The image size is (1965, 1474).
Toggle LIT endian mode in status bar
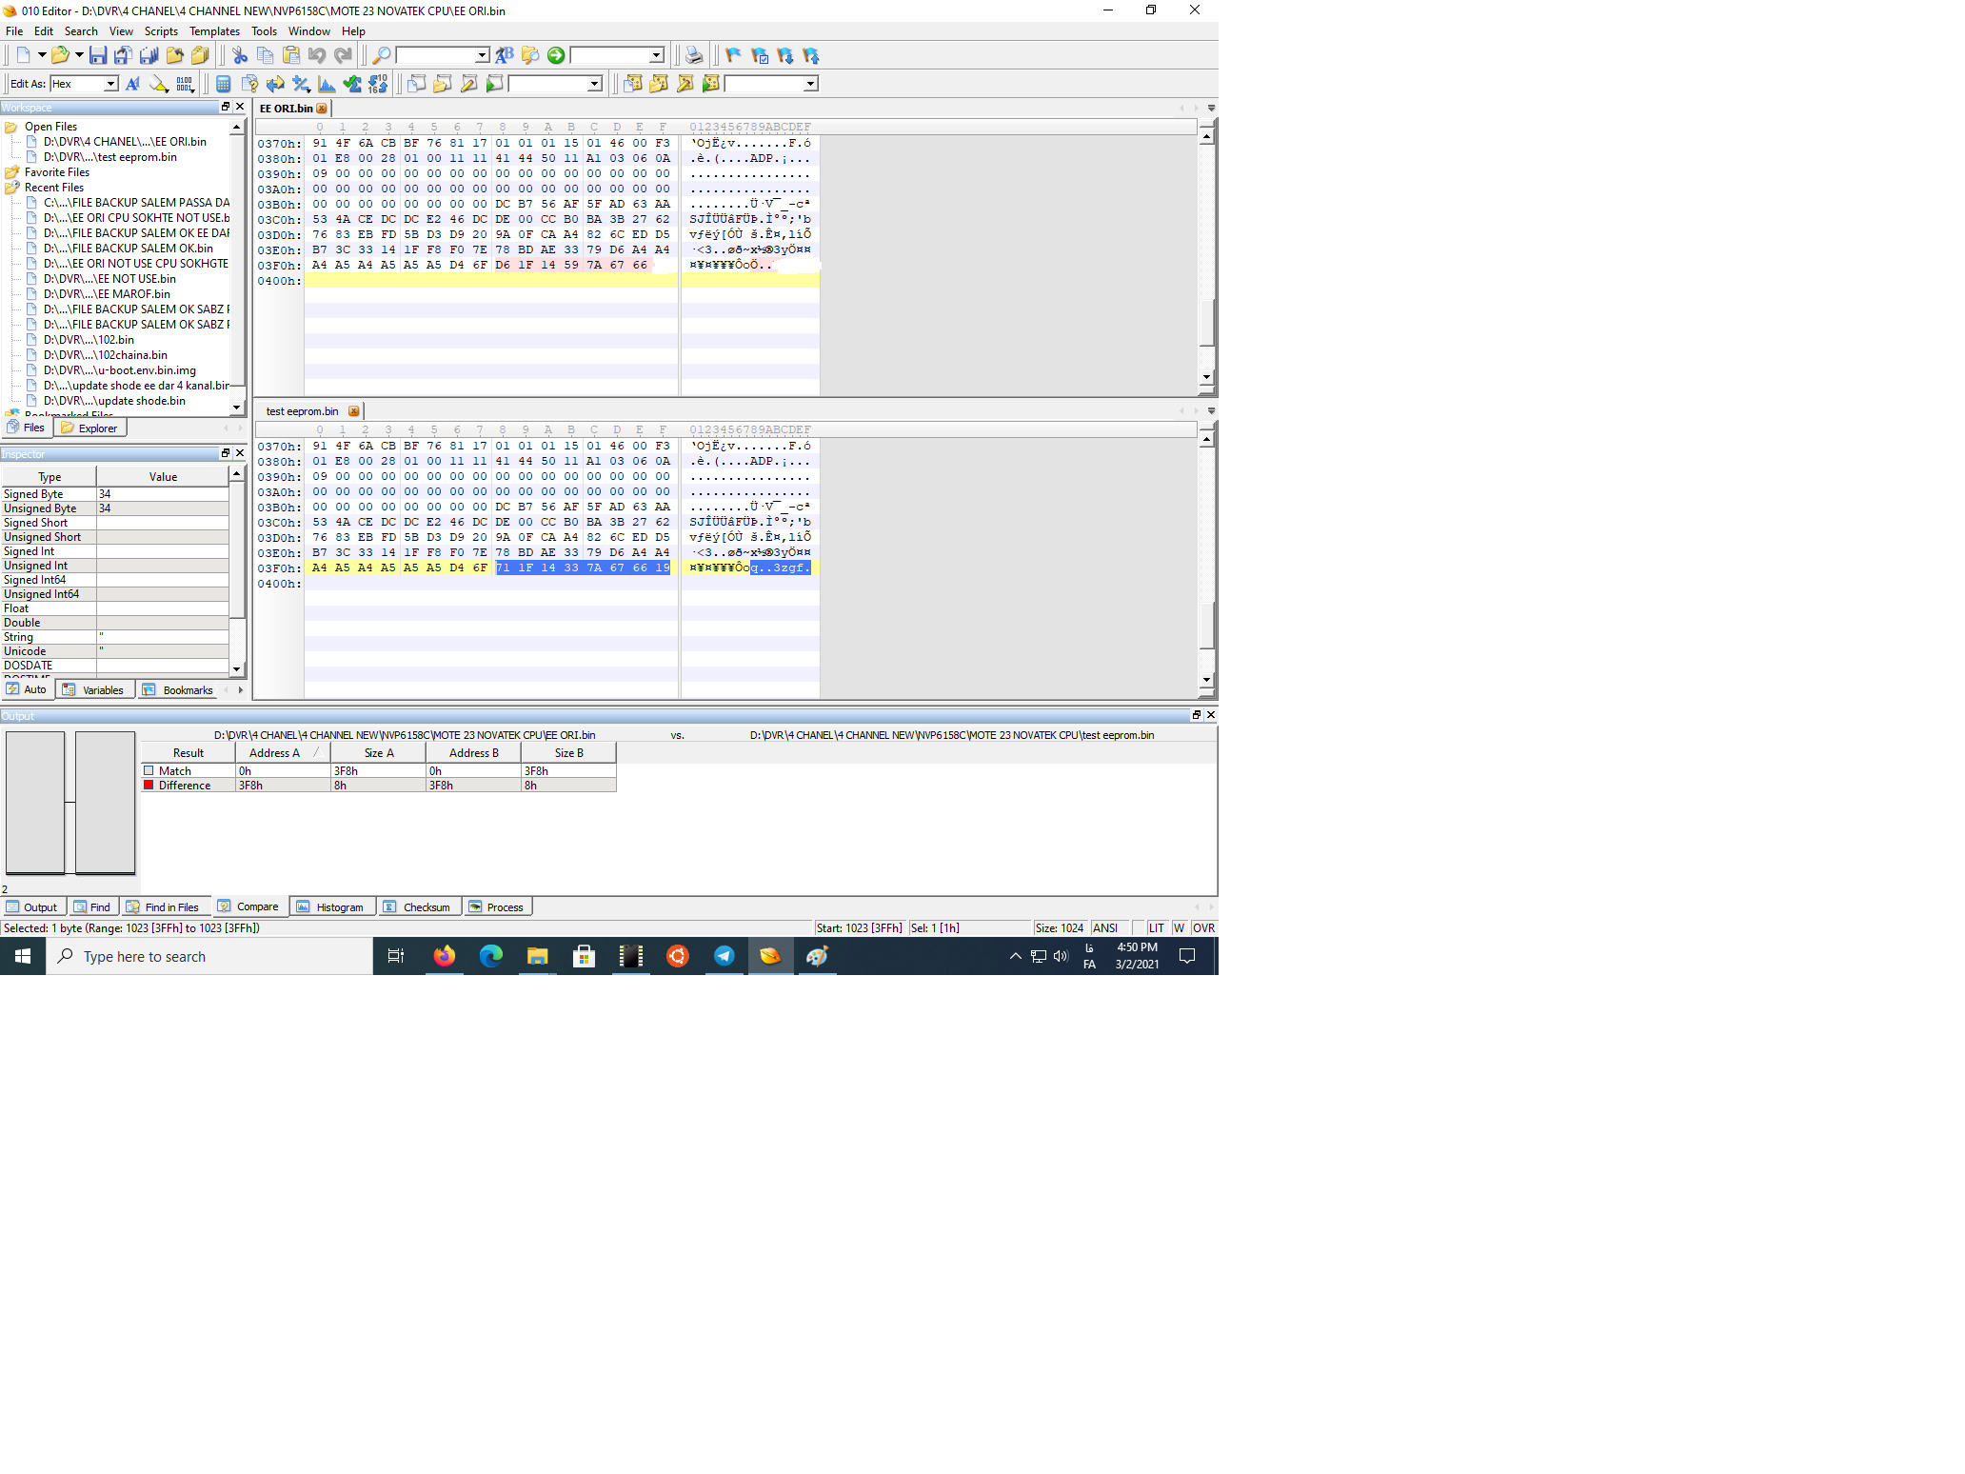[1156, 928]
